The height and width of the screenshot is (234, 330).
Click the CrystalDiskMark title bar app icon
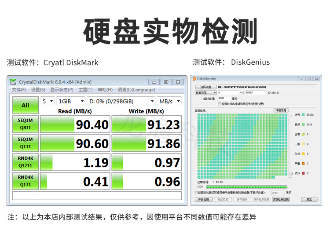[x=13, y=82]
